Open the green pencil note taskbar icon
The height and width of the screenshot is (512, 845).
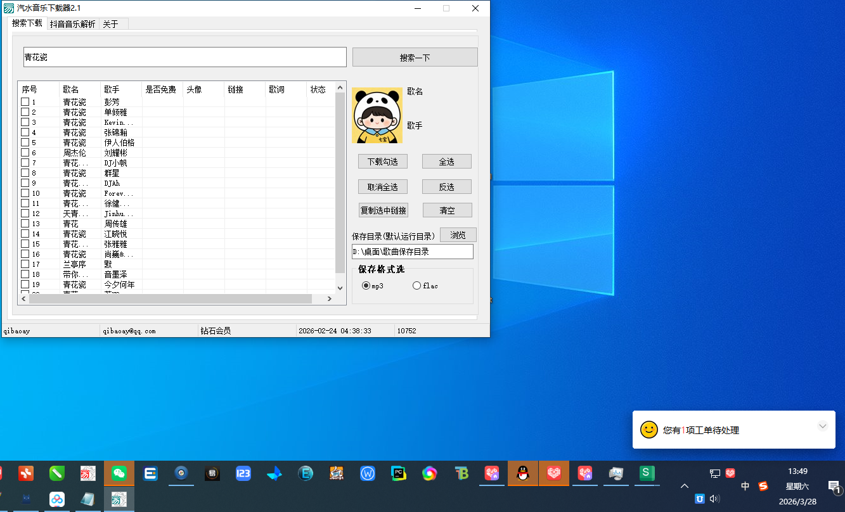coord(57,473)
